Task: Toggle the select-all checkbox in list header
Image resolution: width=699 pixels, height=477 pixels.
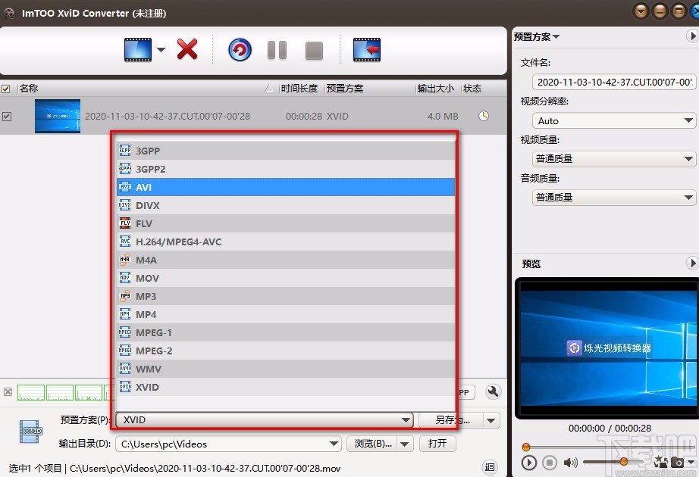Action: click(x=6, y=89)
